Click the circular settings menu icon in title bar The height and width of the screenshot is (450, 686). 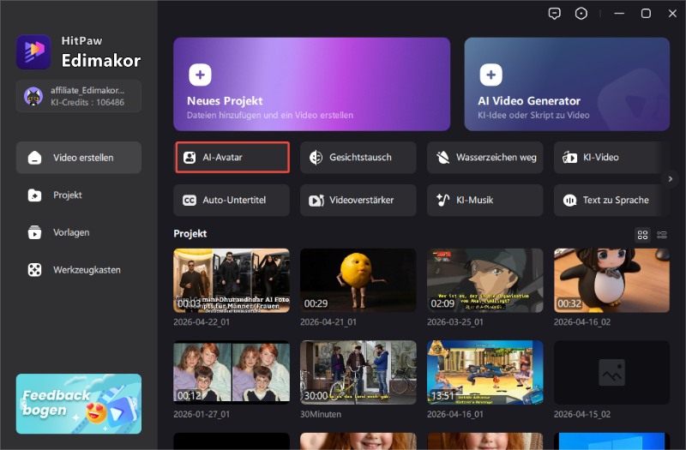[x=581, y=14]
